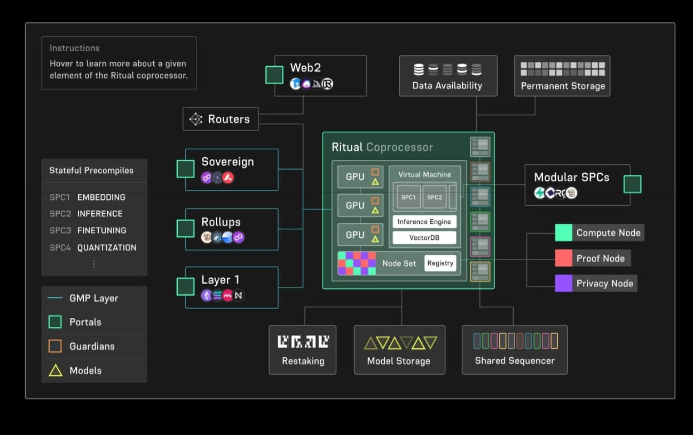Expand the stateful precompiles ellipsis
The width and height of the screenshot is (693, 435).
point(94,264)
